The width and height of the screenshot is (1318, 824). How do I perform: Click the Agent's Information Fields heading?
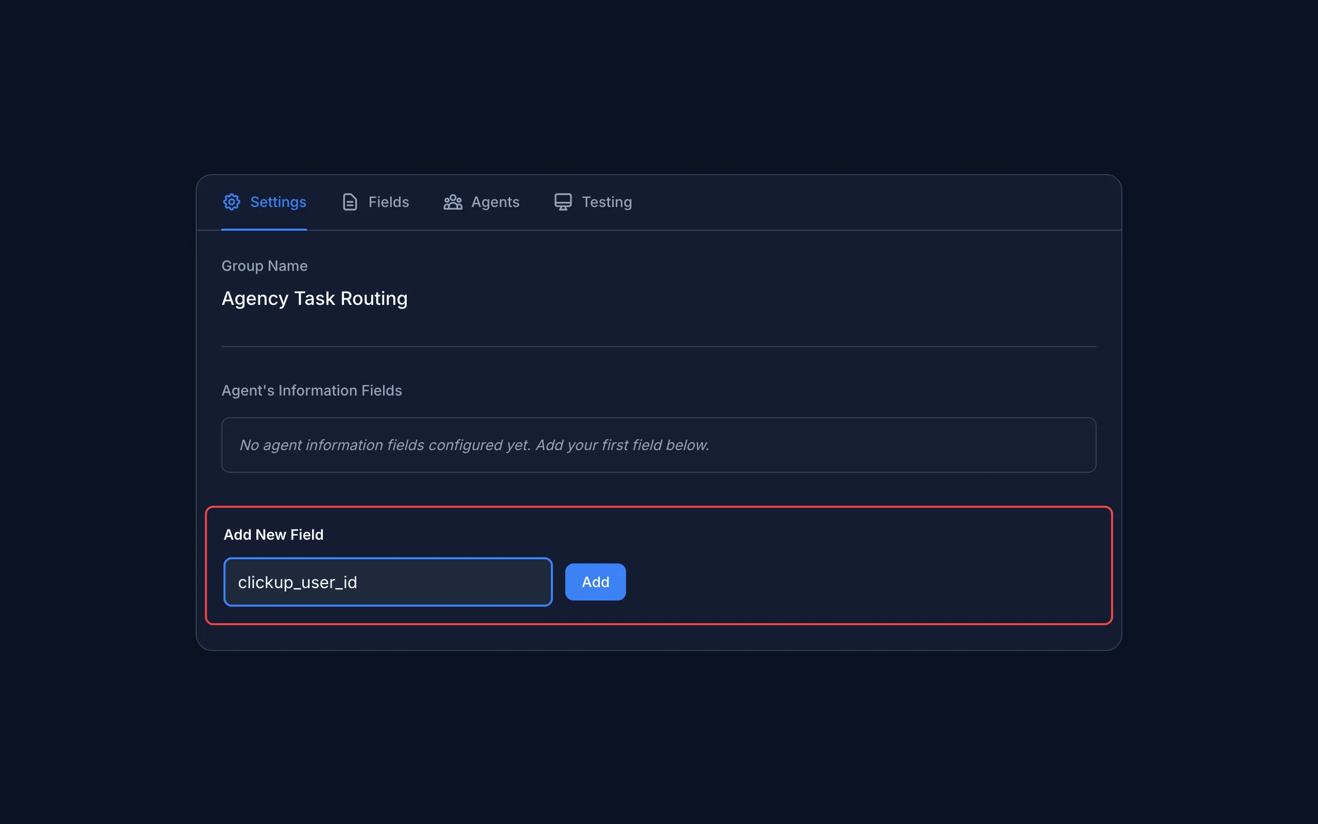311,390
